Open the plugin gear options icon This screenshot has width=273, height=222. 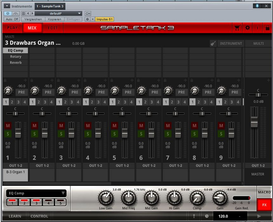coord(87,19)
